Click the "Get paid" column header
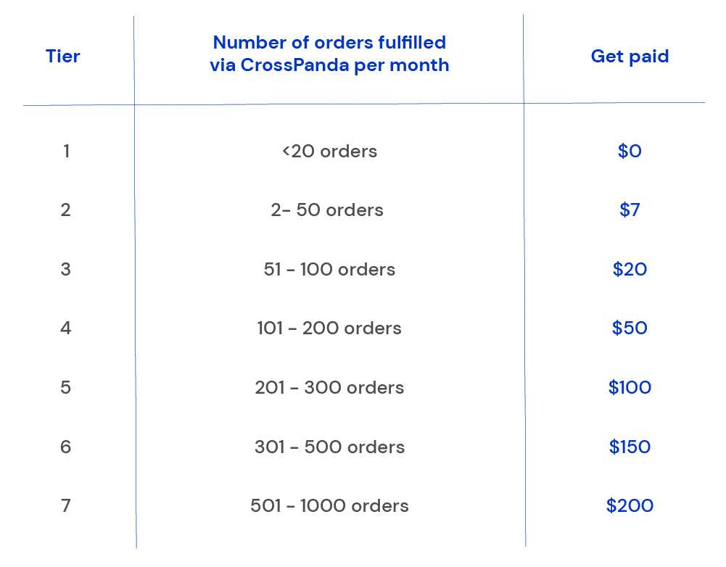Image resolution: width=726 pixels, height=567 pixels. (x=630, y=57)
